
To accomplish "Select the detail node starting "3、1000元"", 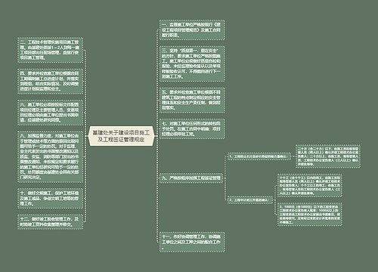I will (x=310, y=215).
